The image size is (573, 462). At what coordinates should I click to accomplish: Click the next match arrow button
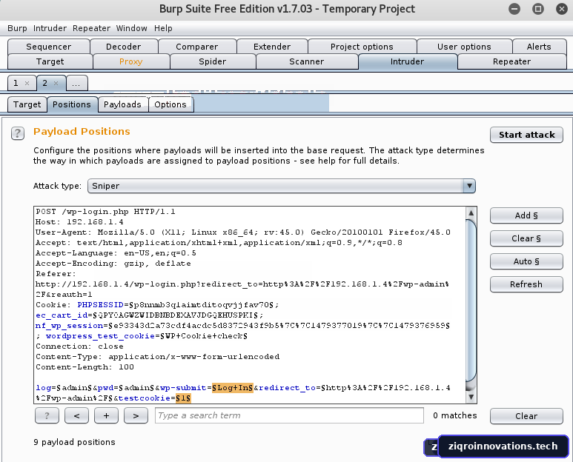point(136,415)
